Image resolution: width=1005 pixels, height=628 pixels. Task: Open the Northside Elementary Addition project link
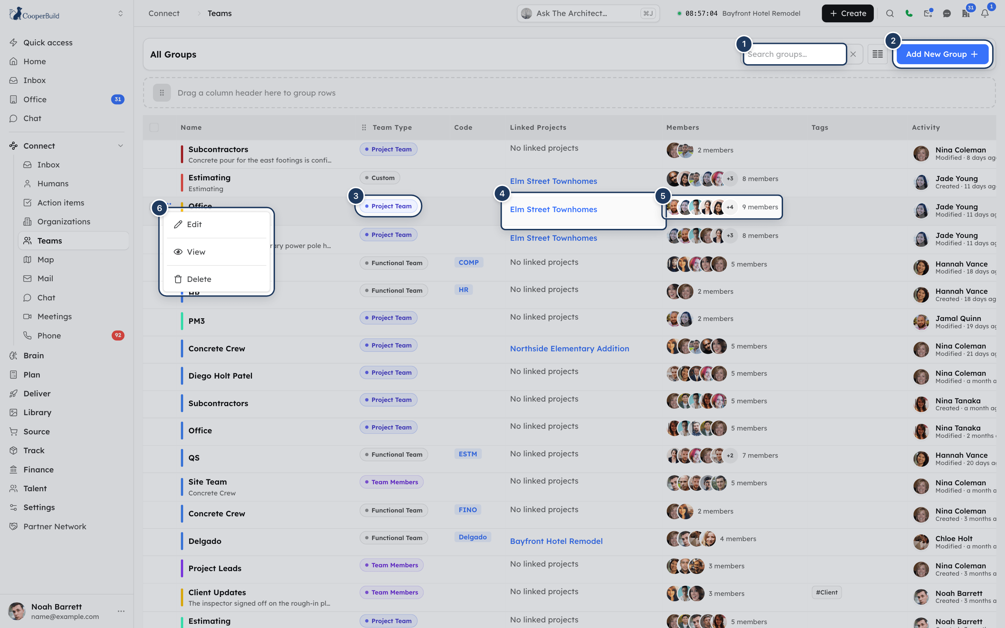click(x=569, y=349)
